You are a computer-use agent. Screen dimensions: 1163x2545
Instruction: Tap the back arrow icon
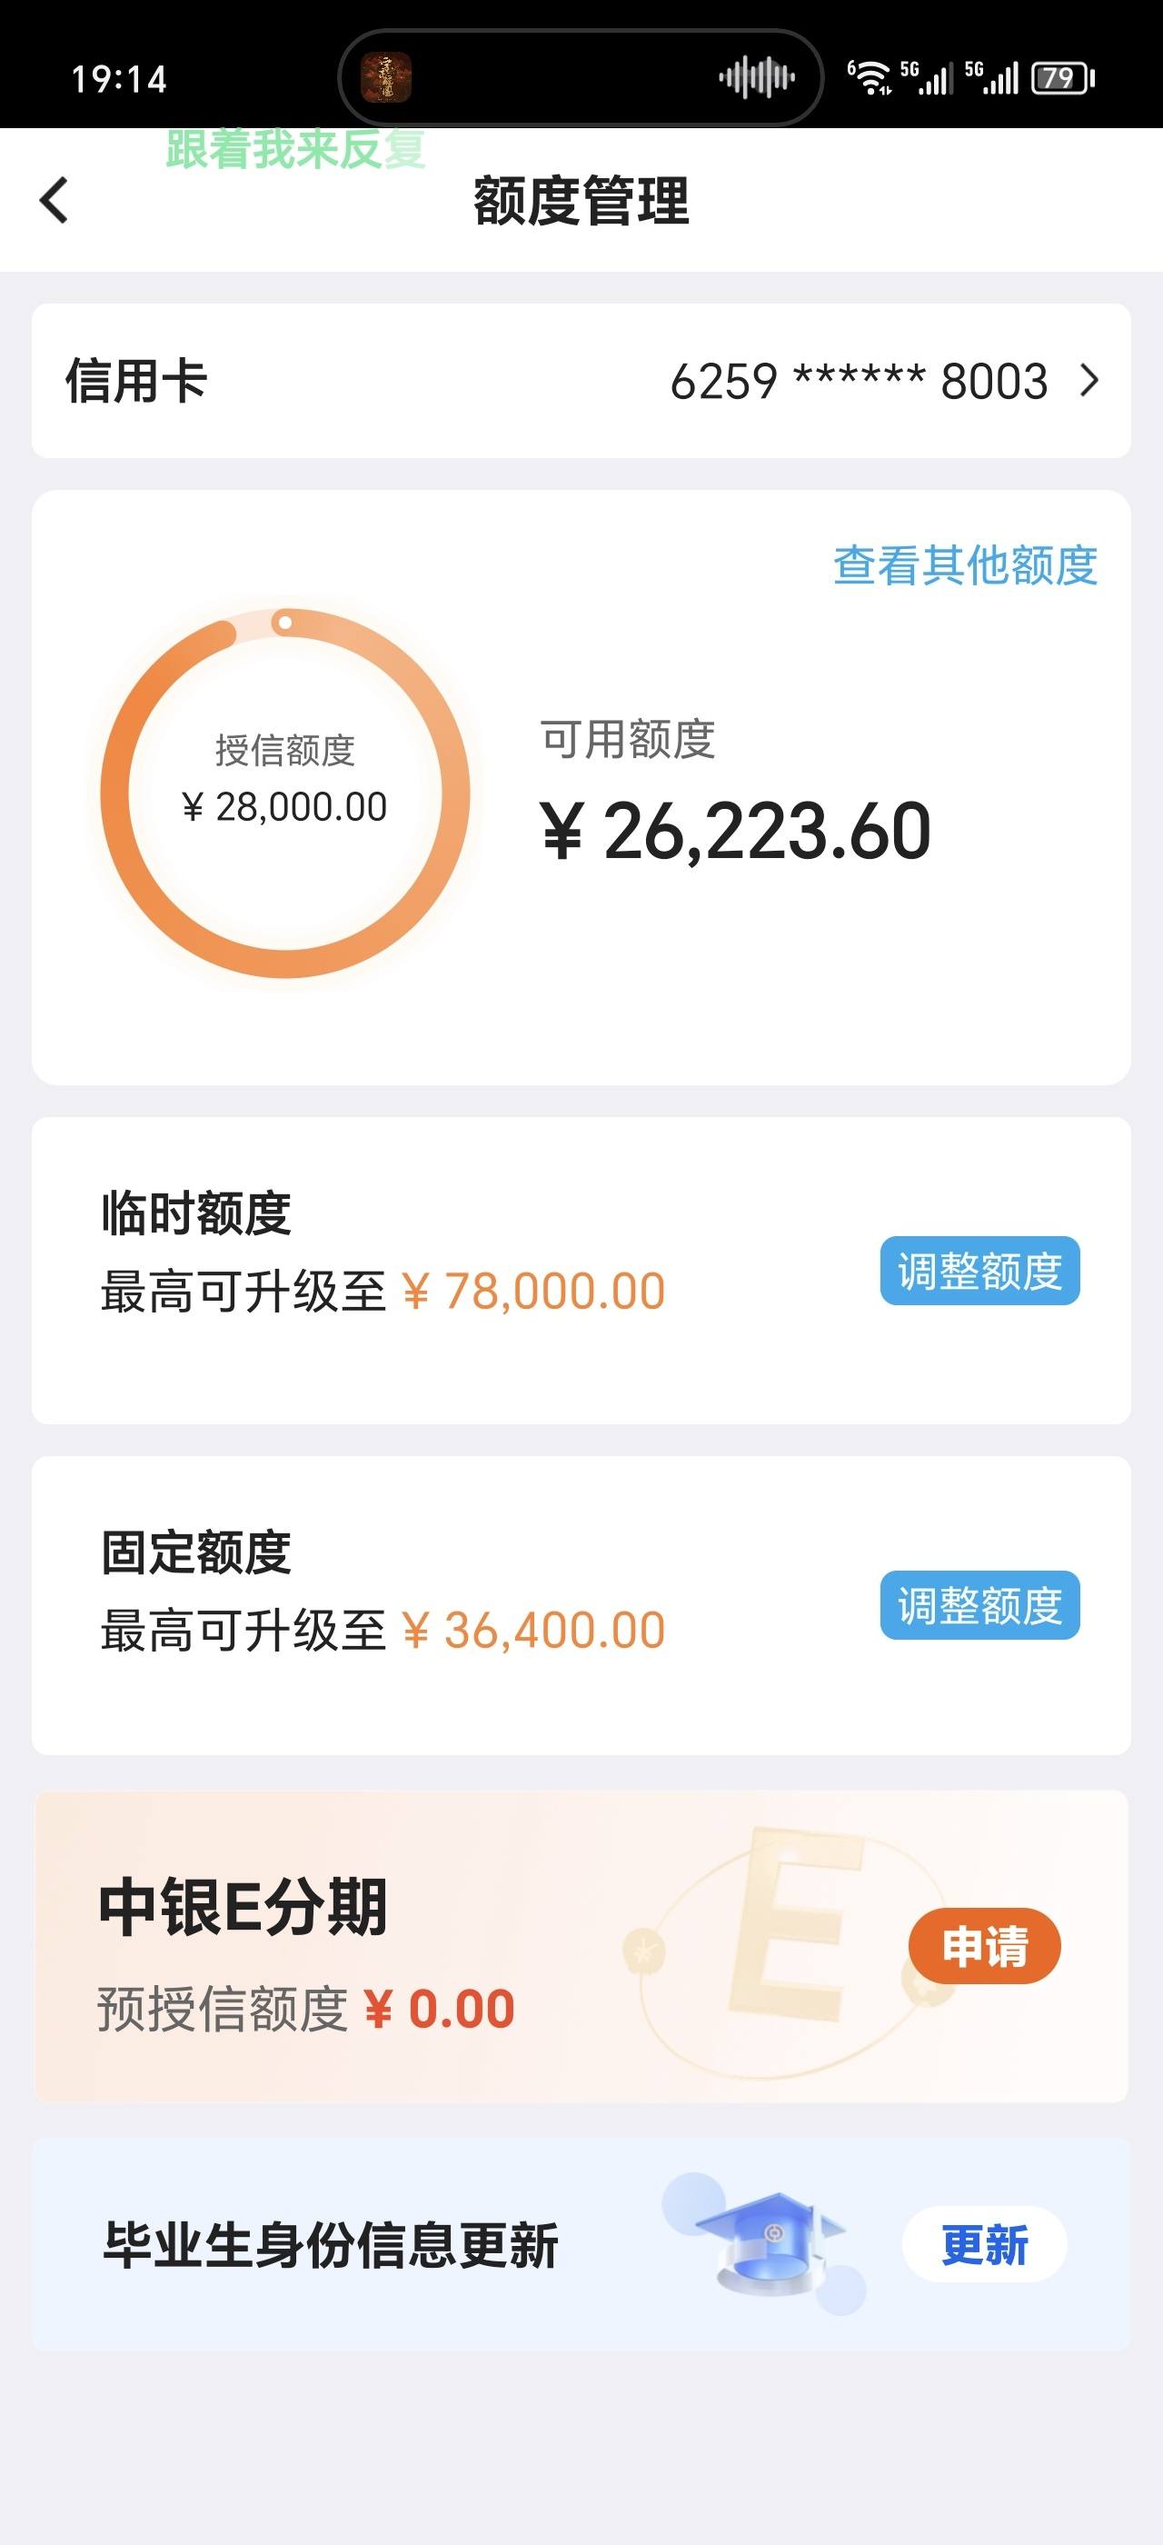55,201
